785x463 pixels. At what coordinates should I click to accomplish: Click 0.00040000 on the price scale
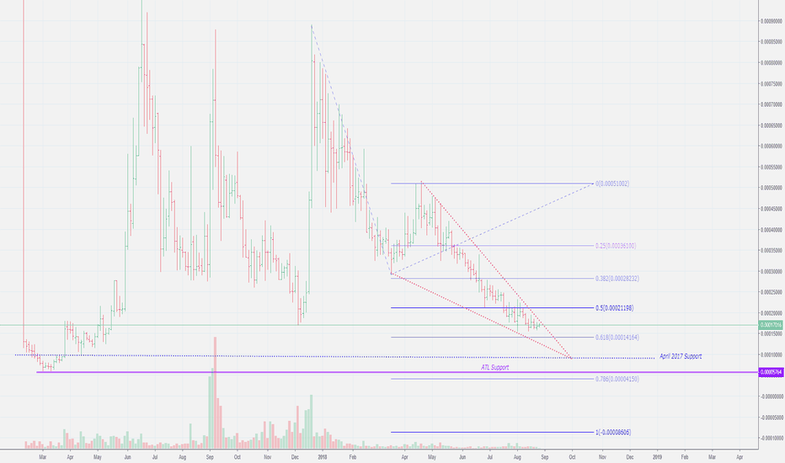click(771, 230)
